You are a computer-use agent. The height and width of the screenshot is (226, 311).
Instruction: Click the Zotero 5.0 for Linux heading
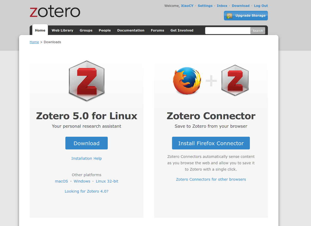click(87, 116)
